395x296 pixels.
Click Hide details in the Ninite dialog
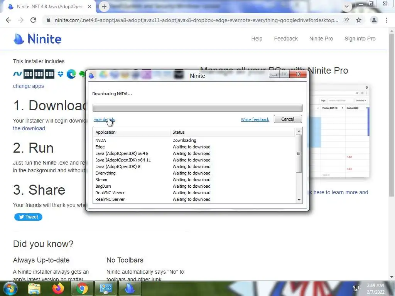click(x=104, y=119)
